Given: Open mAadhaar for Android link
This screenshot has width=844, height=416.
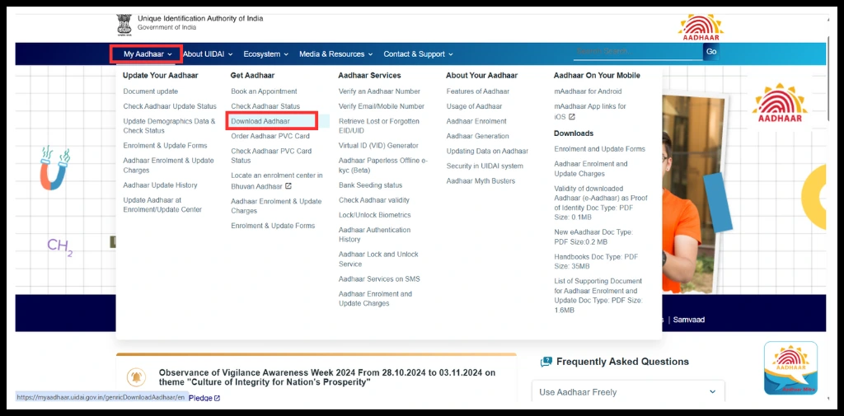Looking at the screenshot, I should point(588,91).
